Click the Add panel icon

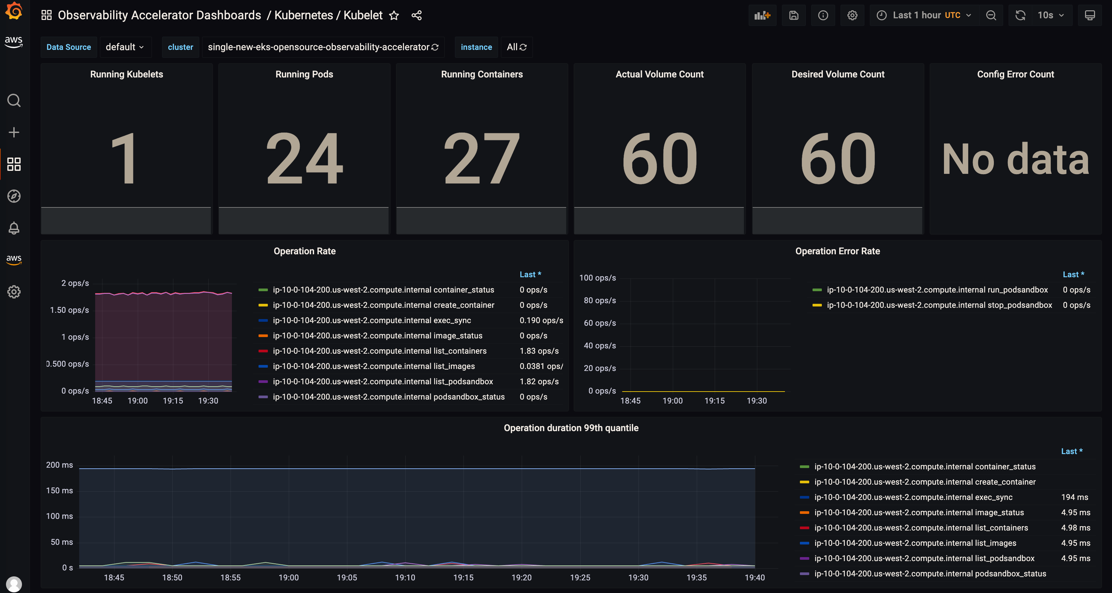(762, 16)
